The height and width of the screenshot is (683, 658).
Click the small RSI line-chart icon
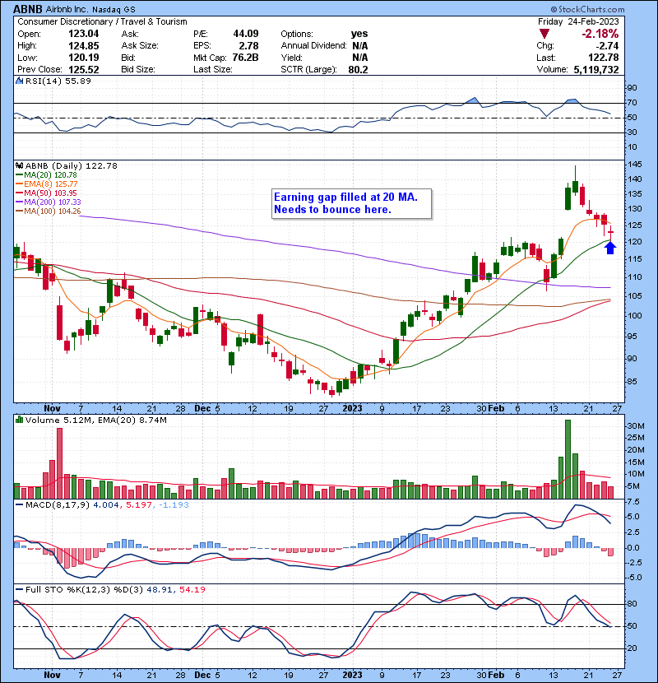[x=20, y=81]
